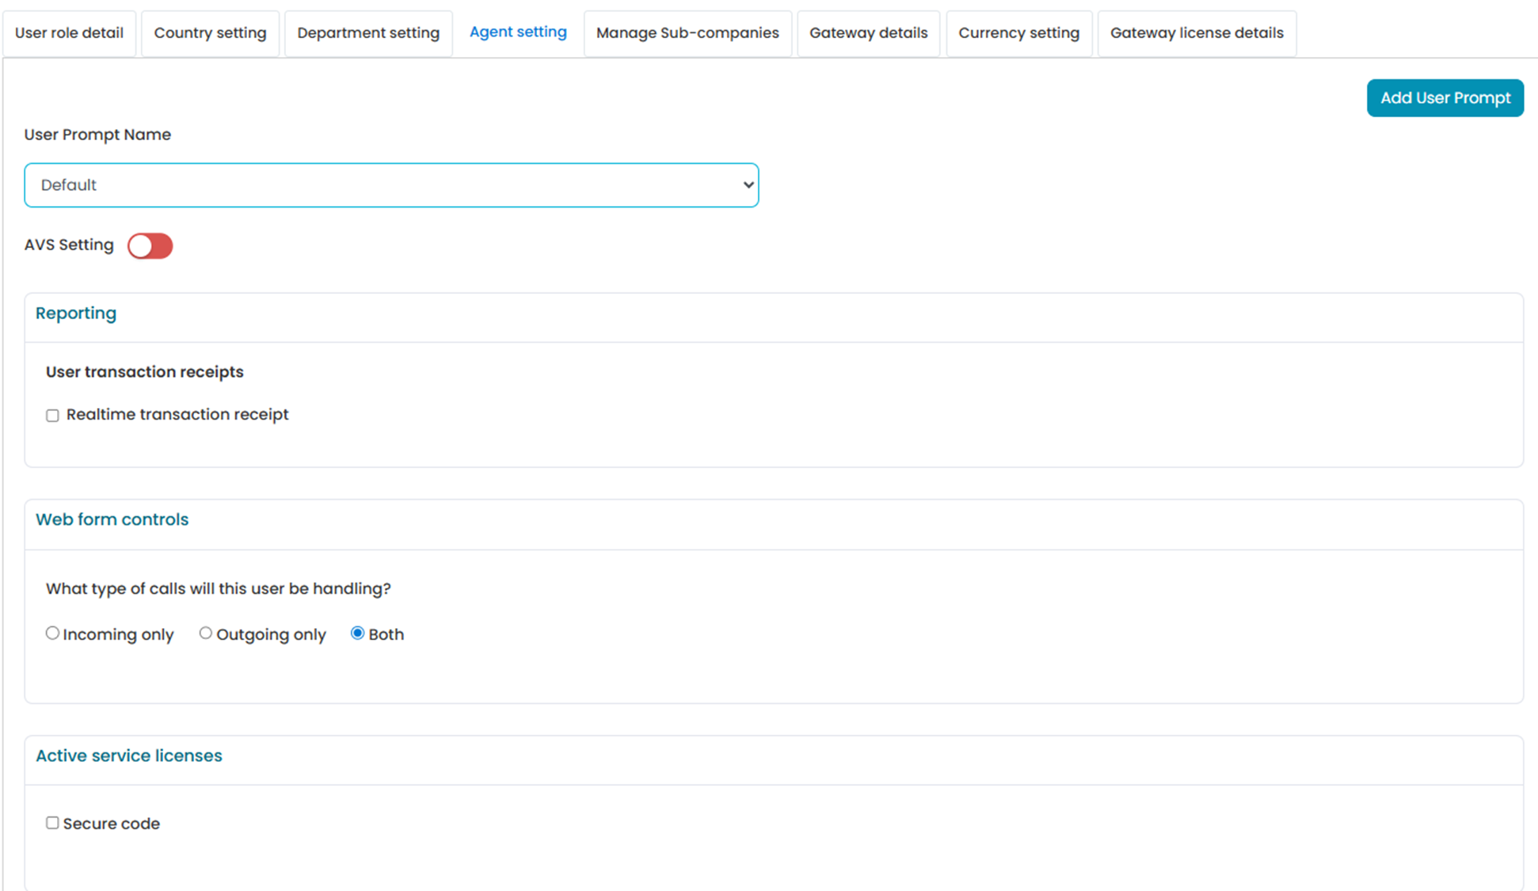
Task: Select Default in the prompt name selector
Action: (x=391, y=185)
